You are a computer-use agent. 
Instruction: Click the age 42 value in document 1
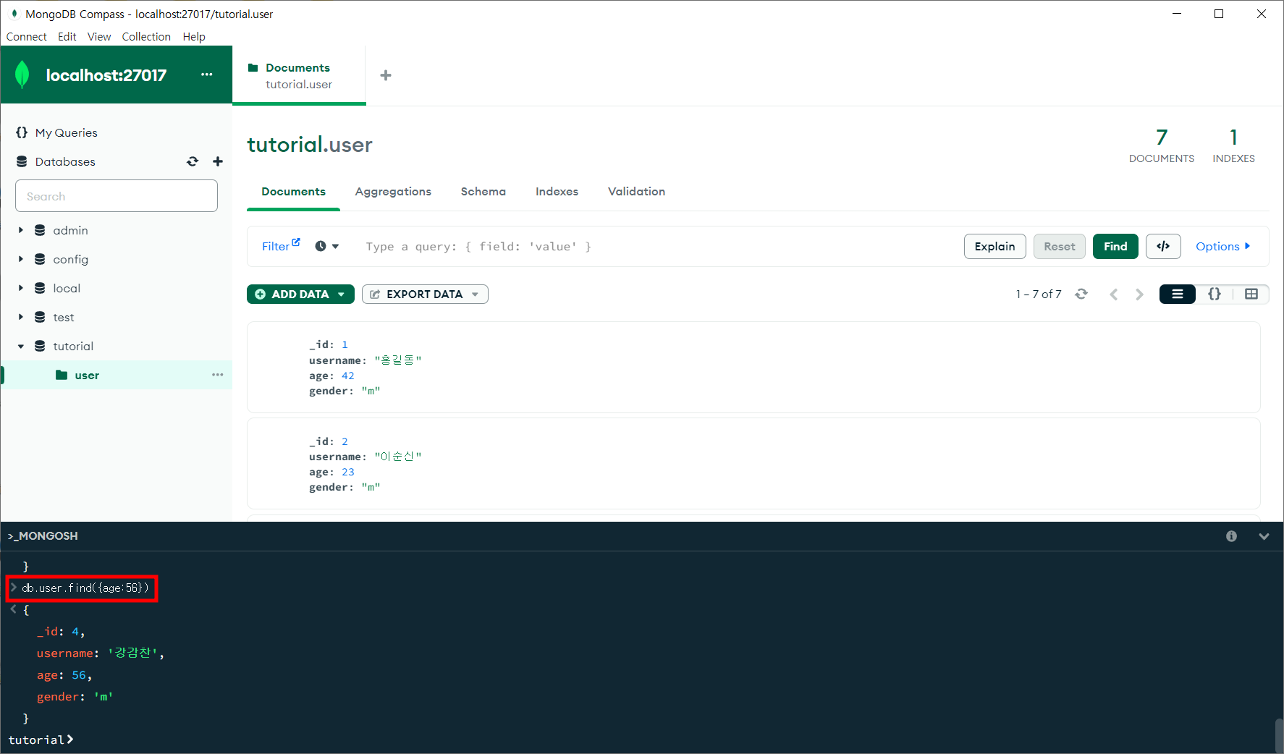pyautogui.click(x=348, y=376)
